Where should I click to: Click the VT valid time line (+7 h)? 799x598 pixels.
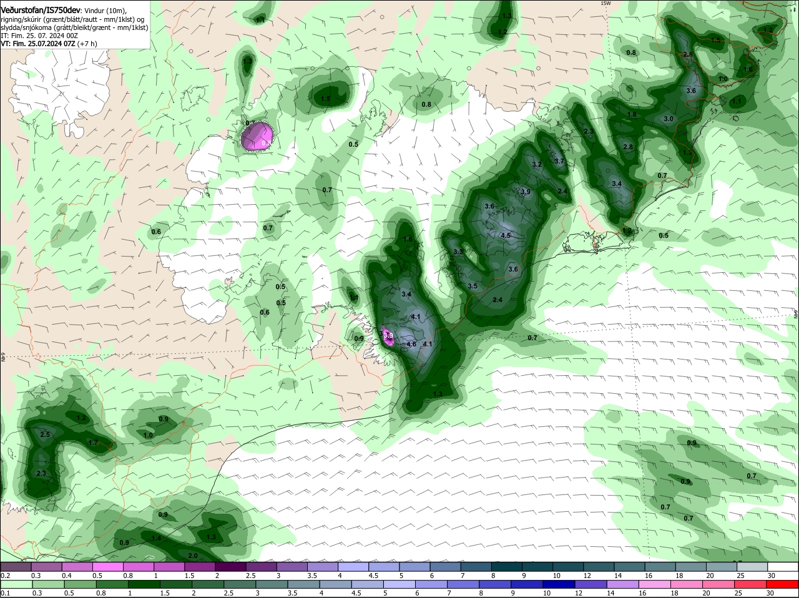coord(49,44)
